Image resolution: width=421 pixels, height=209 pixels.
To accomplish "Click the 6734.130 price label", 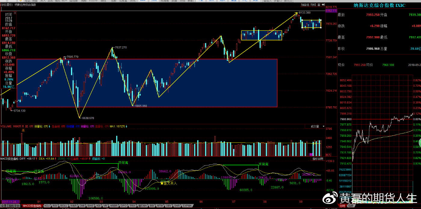I will pyautogui.click(x=19, y=111).
